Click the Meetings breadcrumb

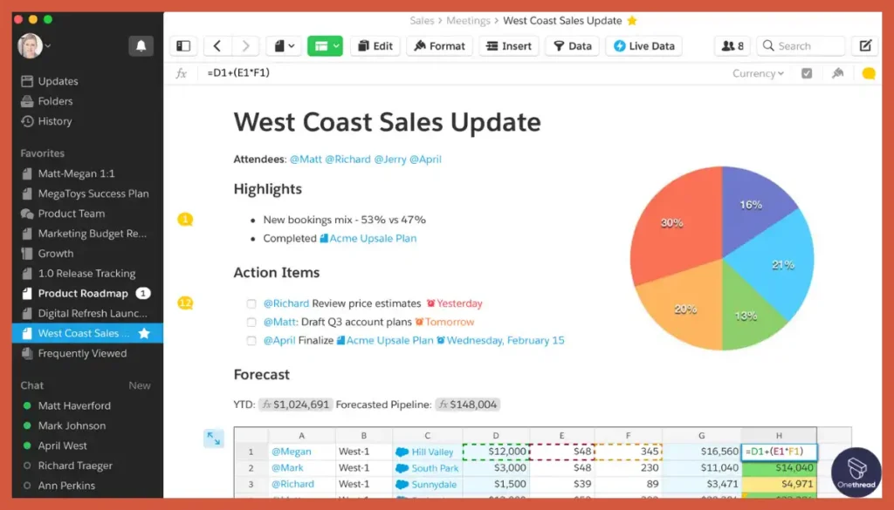point(468,21)
